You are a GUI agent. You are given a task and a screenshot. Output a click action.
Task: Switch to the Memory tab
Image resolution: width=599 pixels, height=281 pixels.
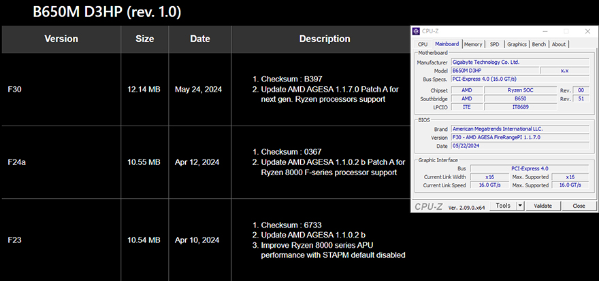[x=473, y=44]
